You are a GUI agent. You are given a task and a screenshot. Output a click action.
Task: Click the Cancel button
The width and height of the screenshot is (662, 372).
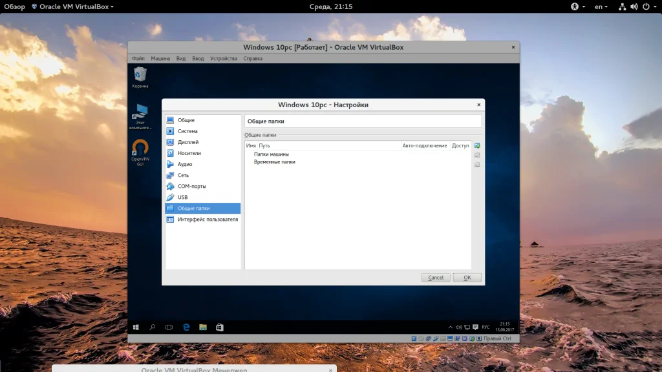point(436,278)
